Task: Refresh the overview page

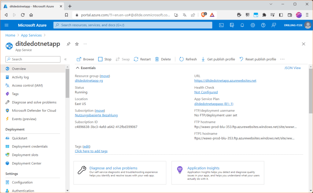Action: pos(188,59)
